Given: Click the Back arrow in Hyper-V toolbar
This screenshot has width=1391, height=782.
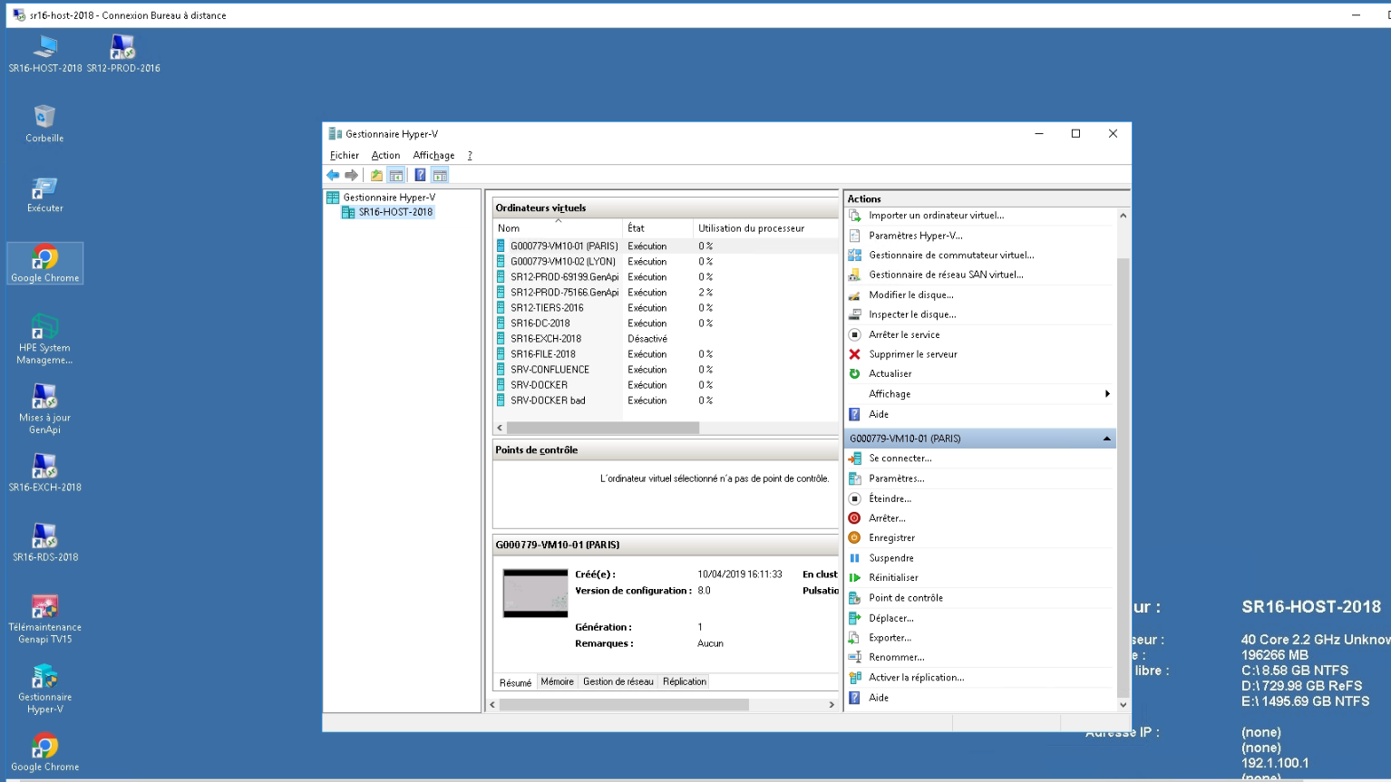Looking at the screenshot, I should point(333,175).
